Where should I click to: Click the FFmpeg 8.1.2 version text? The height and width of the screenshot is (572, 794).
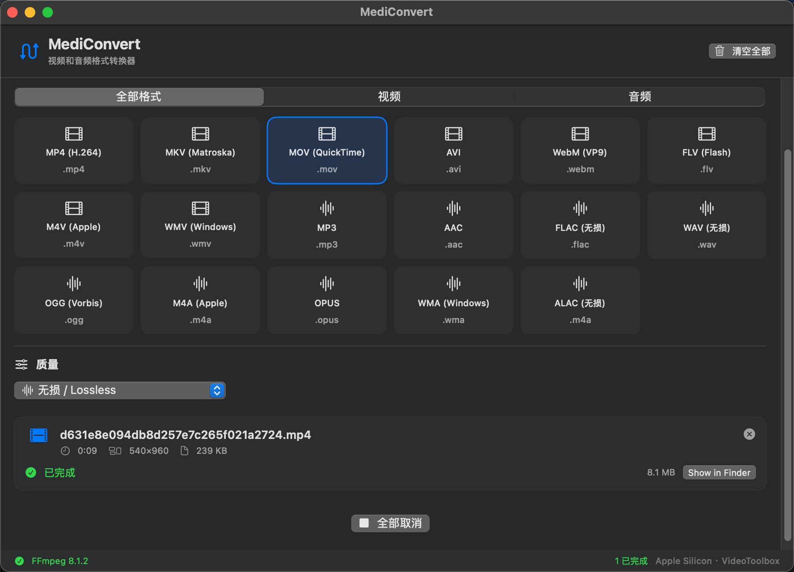pyautogui.click(x=60, y=561)
